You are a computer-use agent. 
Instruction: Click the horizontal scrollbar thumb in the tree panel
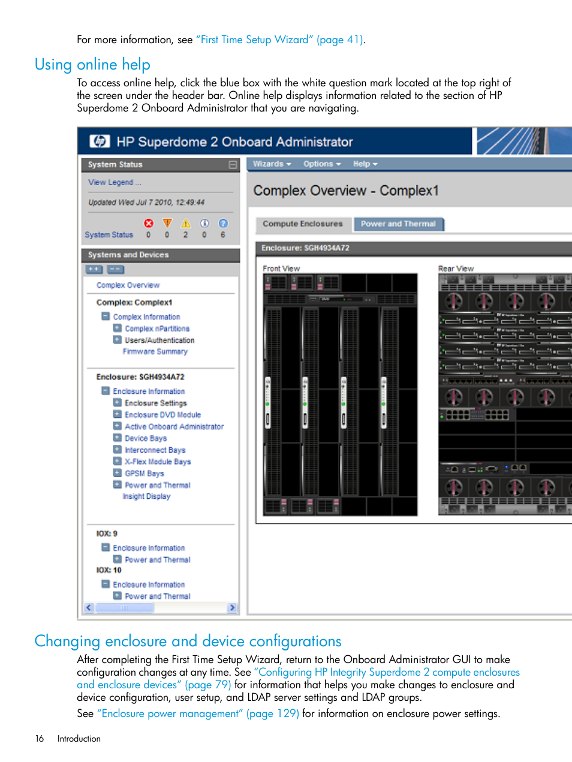(125, 608)
